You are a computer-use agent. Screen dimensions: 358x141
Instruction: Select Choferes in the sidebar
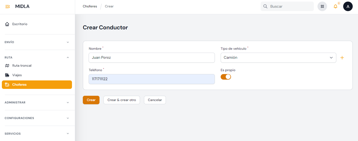click(x=37, y=85)
